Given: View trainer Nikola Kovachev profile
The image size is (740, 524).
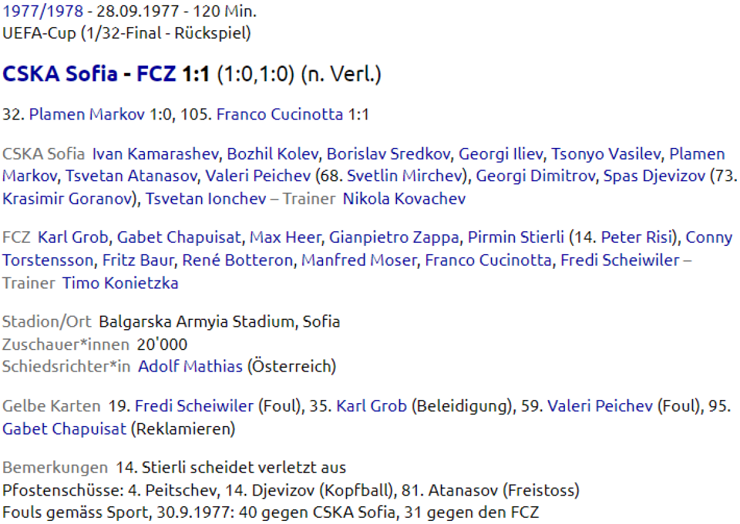Looking at the screenshot, I should pyautogui.click(x=404, y=199).
